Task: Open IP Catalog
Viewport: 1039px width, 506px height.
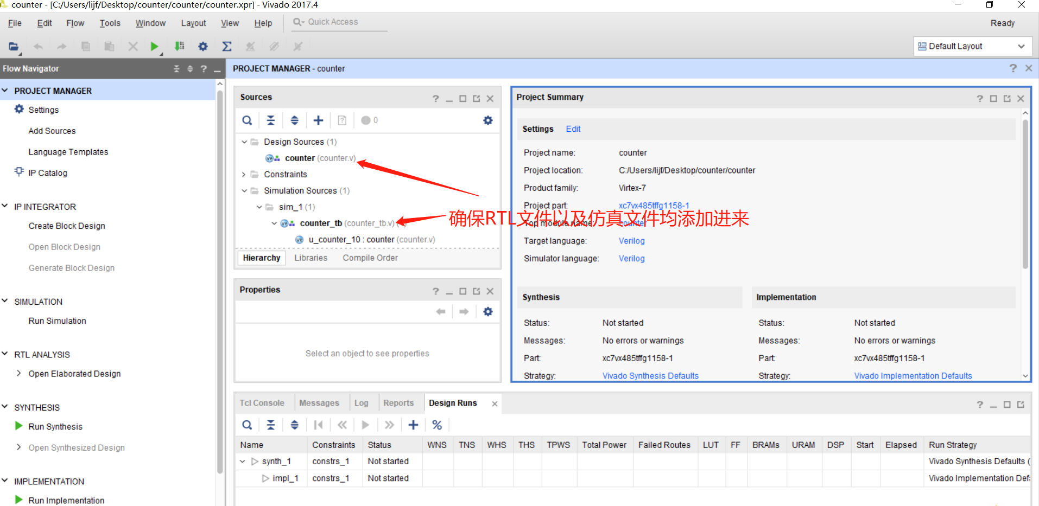Action: [48, 173]
